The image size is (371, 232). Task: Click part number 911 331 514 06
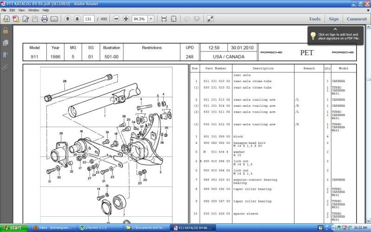coord(217,106)
